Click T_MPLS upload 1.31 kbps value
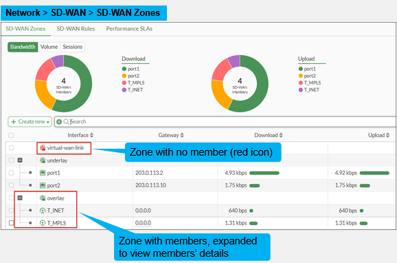This screenshot has height=263, width=397. tap(346, 223)
